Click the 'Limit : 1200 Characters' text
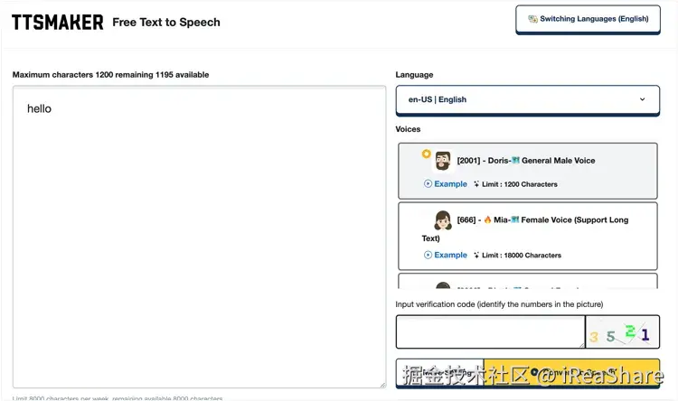Viewport: 678px width, 401px height. [519, 184]
